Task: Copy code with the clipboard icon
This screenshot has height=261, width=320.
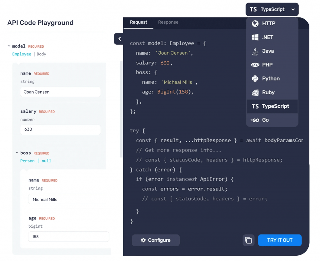Action: point(248,240)
